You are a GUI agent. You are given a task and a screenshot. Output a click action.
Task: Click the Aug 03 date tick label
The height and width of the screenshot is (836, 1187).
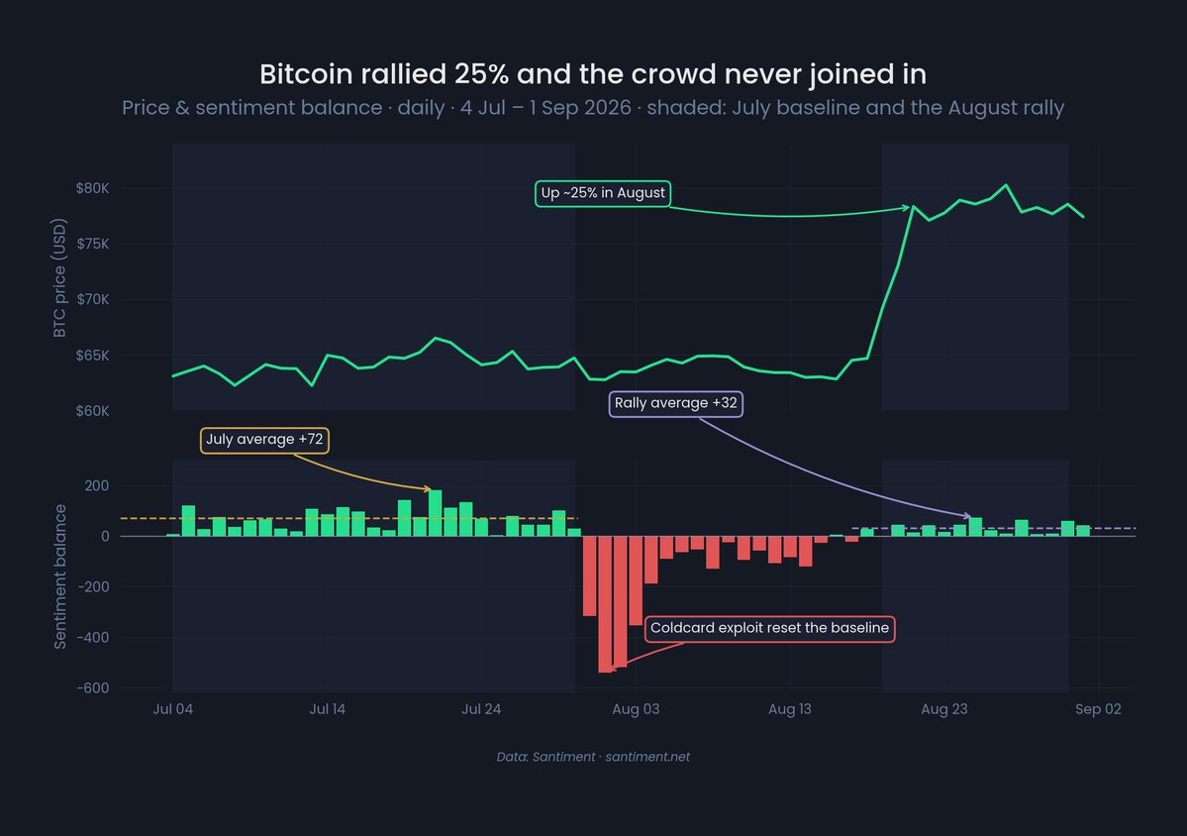tap(636, 709)
